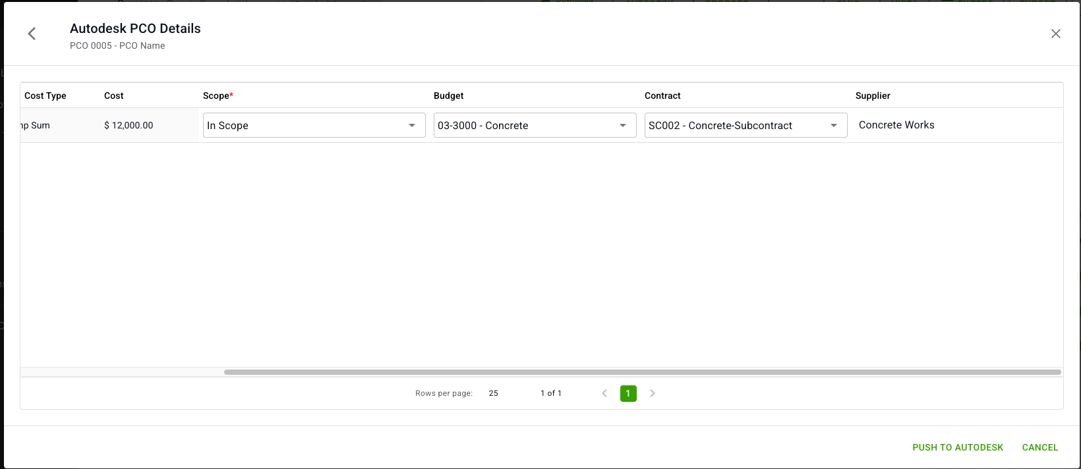Go back using the left chevron arrow
Viewport: 1081px width, 469px height.
32,34
